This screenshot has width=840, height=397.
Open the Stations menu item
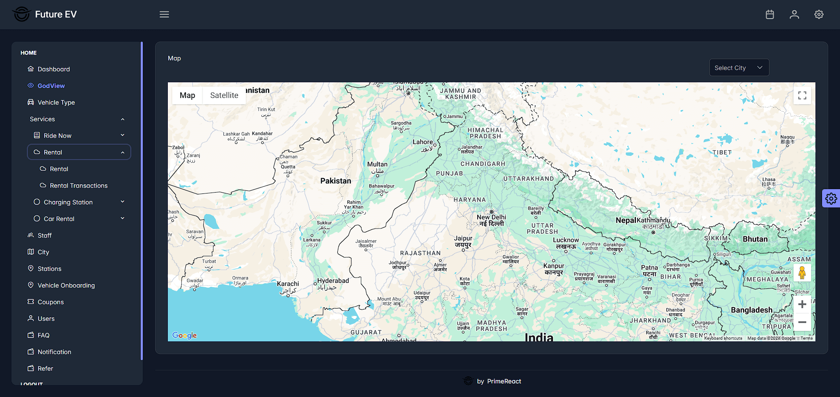[x=79, y=268]
